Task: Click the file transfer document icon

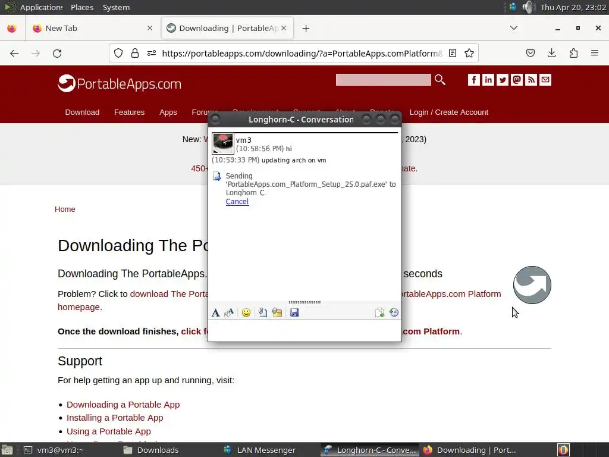Action: [216, 176]
